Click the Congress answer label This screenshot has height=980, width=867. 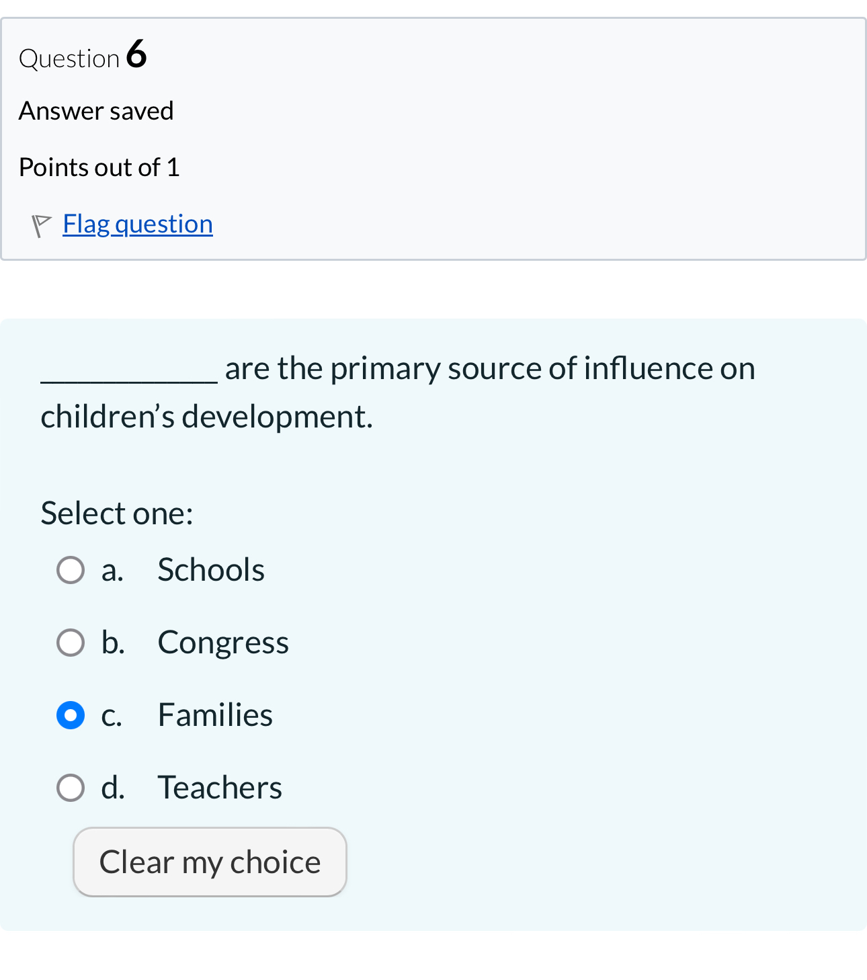tap(222, 643)
